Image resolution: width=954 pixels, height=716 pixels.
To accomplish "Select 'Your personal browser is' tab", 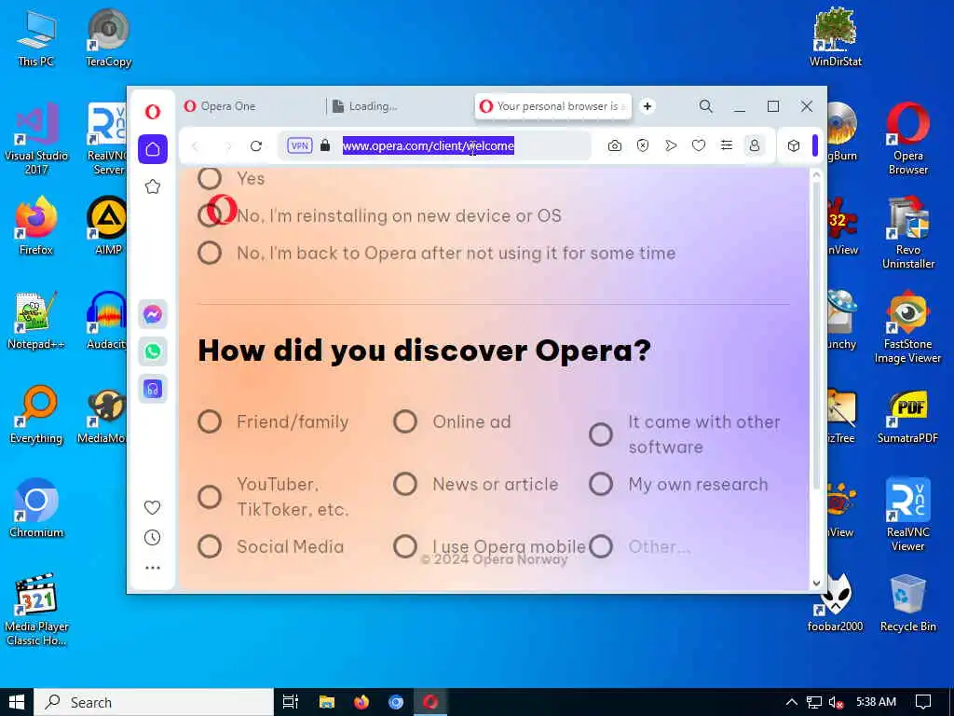I will [x=552, y=106].
